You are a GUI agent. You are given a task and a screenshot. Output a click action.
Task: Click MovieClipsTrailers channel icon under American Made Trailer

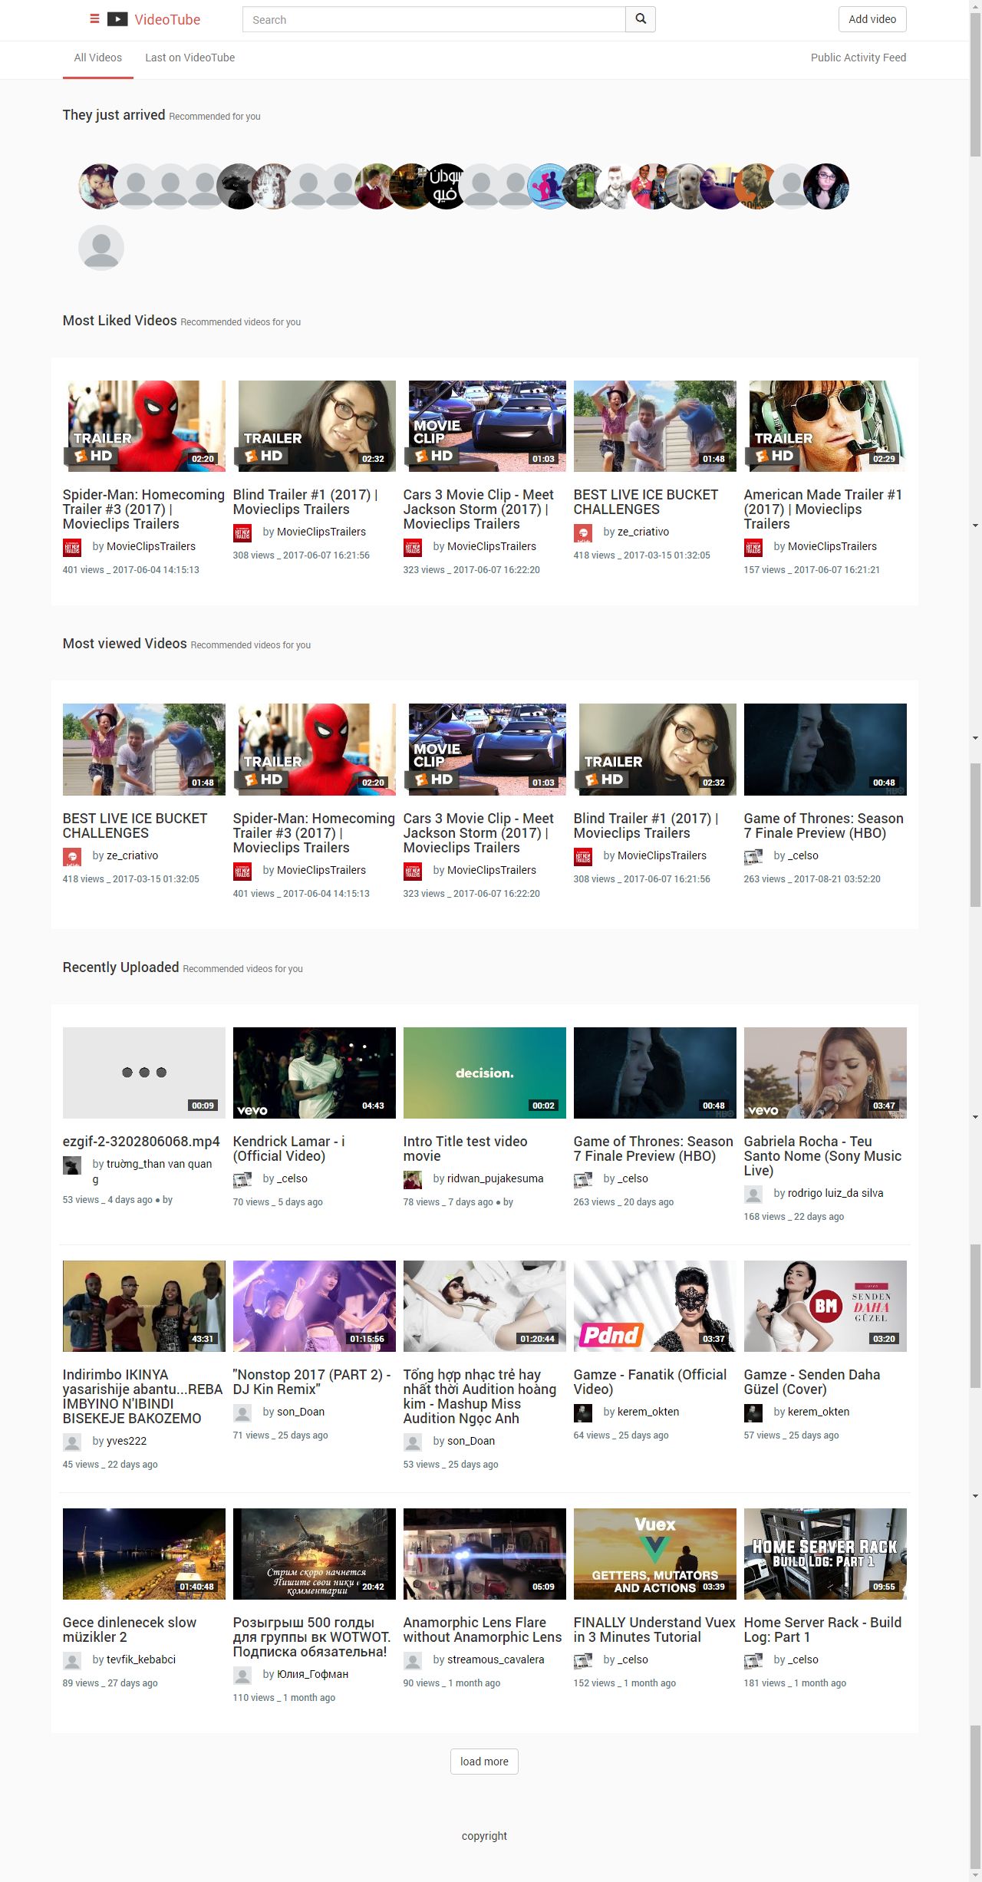point(753,548)
